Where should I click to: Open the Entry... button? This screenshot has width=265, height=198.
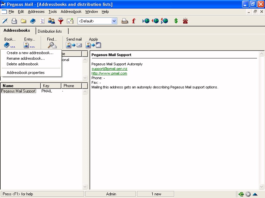tap(29, 43)
